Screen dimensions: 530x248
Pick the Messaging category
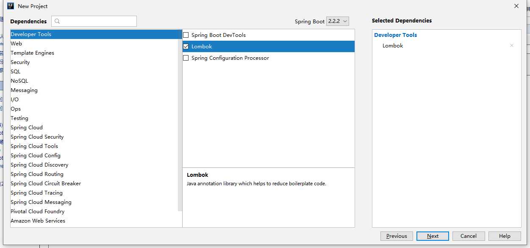pos(94,90)
